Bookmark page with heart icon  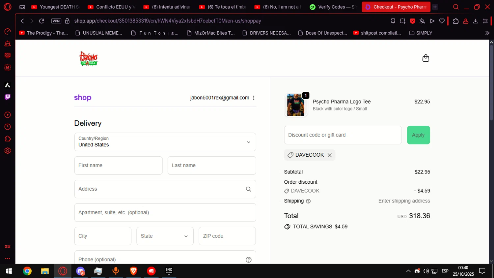[442, 21]
